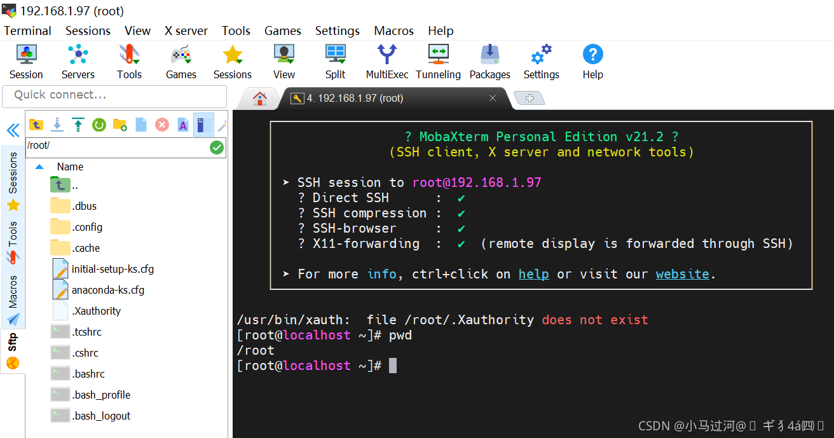Click the SFTP download selected files icon
The width and height of the screenshot is (834, 438).
[57, 125]
